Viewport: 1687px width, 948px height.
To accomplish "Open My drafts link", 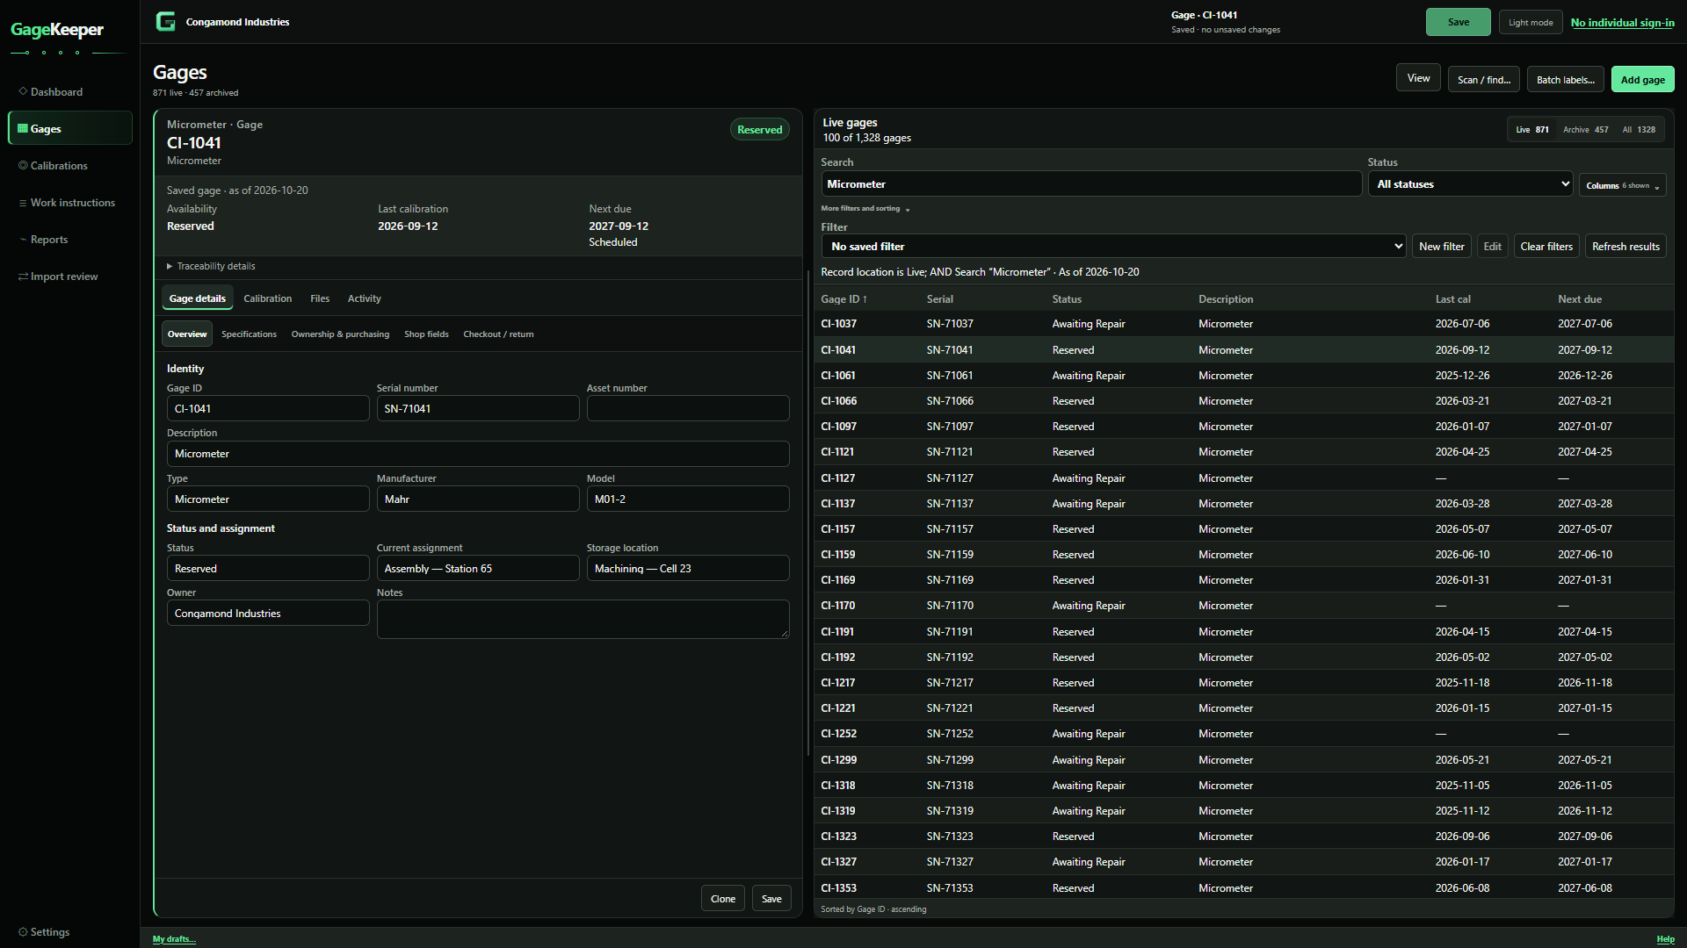I will 174,938.
